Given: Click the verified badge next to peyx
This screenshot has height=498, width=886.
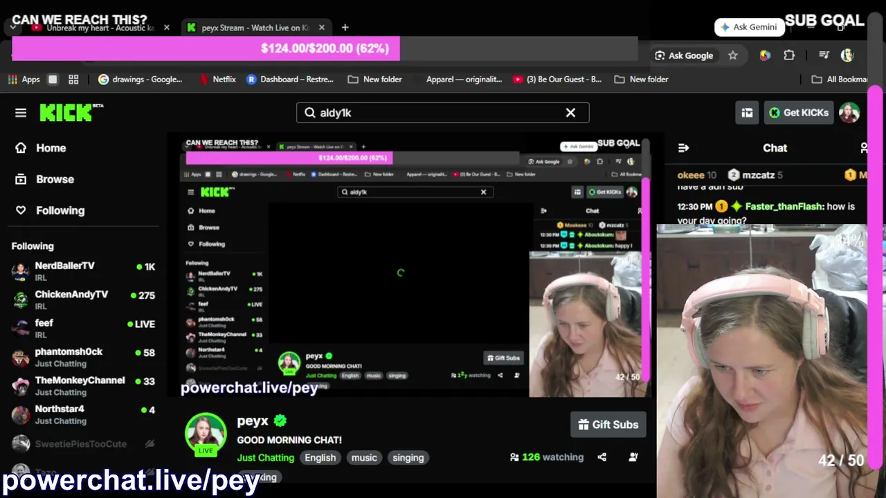Looking at the screenshot, I should [x=280, y=421].
